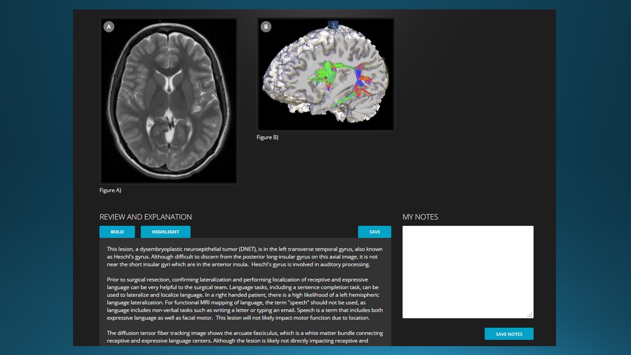Viewport: 631px width, 355px height.
Task: Click the paragraph starting 'This lesion, a dysembryoplastic'
Action: pyautogui.click(x=245, y=257)
